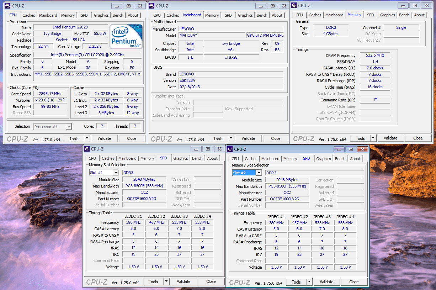Click Slot #1 Module Size 2048 MBytes field
Viewport: 436px width, 290px height.
pos(144,180)
